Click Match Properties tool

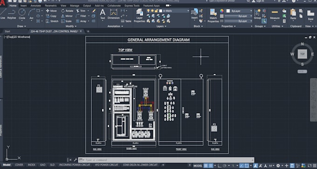coord(214,15)
